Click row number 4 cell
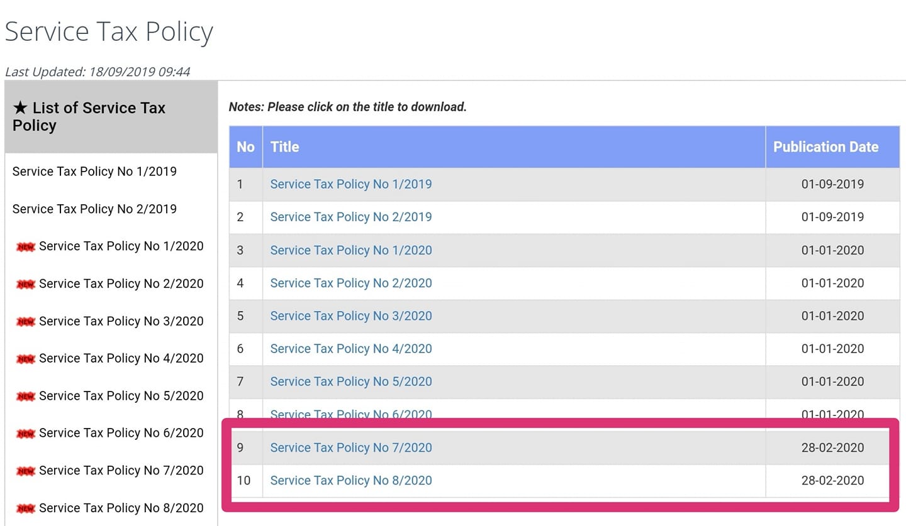The width and height of the screenshot is (906, 526). tap(245, 283)
